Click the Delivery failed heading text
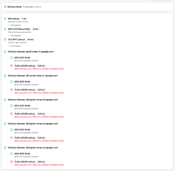The height and width of the screenshot is (171, 175). [14, 7]
